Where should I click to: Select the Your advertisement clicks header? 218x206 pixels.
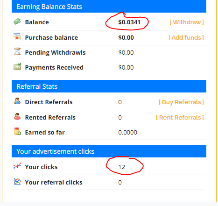109,151
